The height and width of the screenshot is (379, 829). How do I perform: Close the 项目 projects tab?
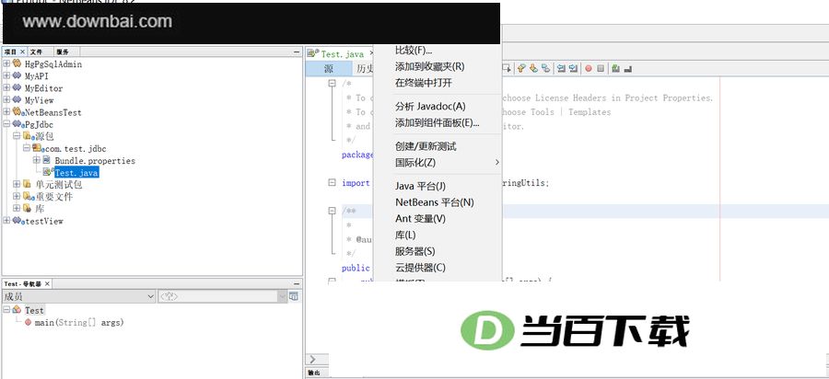pos(23,52)
